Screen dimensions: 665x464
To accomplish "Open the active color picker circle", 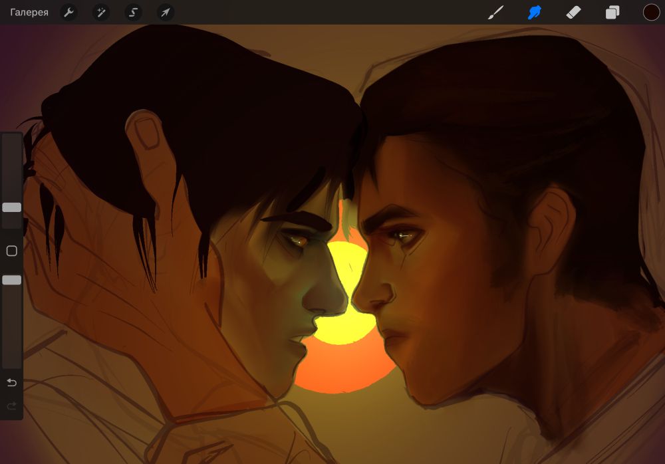I will click(x=651, y=13).
